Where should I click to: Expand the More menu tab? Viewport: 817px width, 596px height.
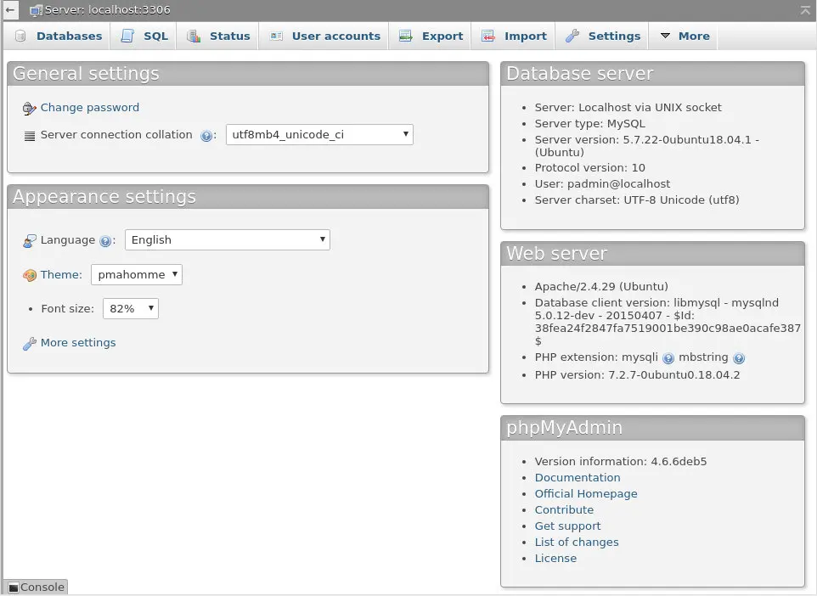[x=685, y=37]
